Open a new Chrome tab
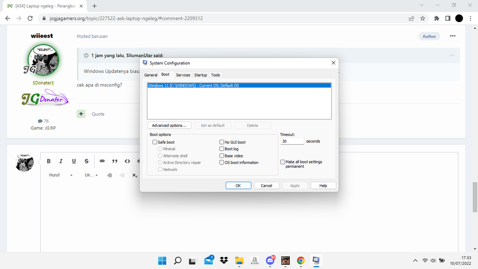Image resolution: width=478 pixels, height=269 pixels. click(x=94, y=6)
